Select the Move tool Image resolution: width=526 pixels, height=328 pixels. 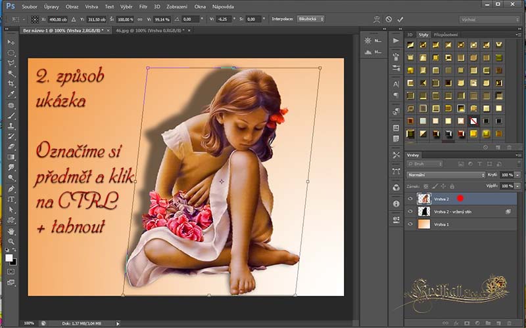11,42
